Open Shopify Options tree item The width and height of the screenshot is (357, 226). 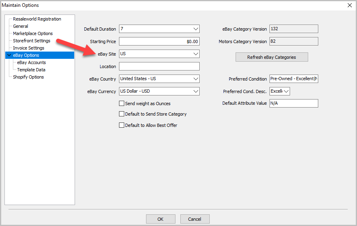pyautogui.click(x=28, y=77)
